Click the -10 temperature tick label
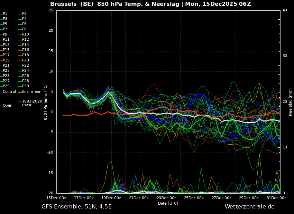Viewport: 294px width, 214px height. [50, 153]
